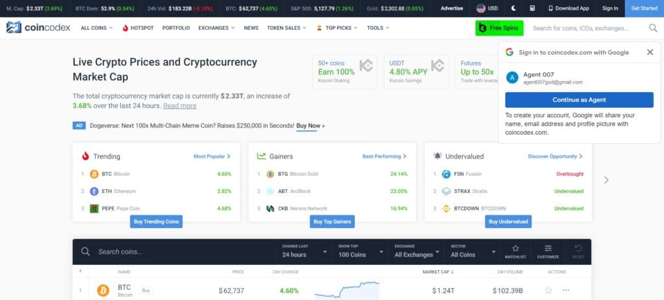Click the Bitcoin Gold icon in Gainers
The width and height of the screenshot is (664, 300).
[270, 174]
